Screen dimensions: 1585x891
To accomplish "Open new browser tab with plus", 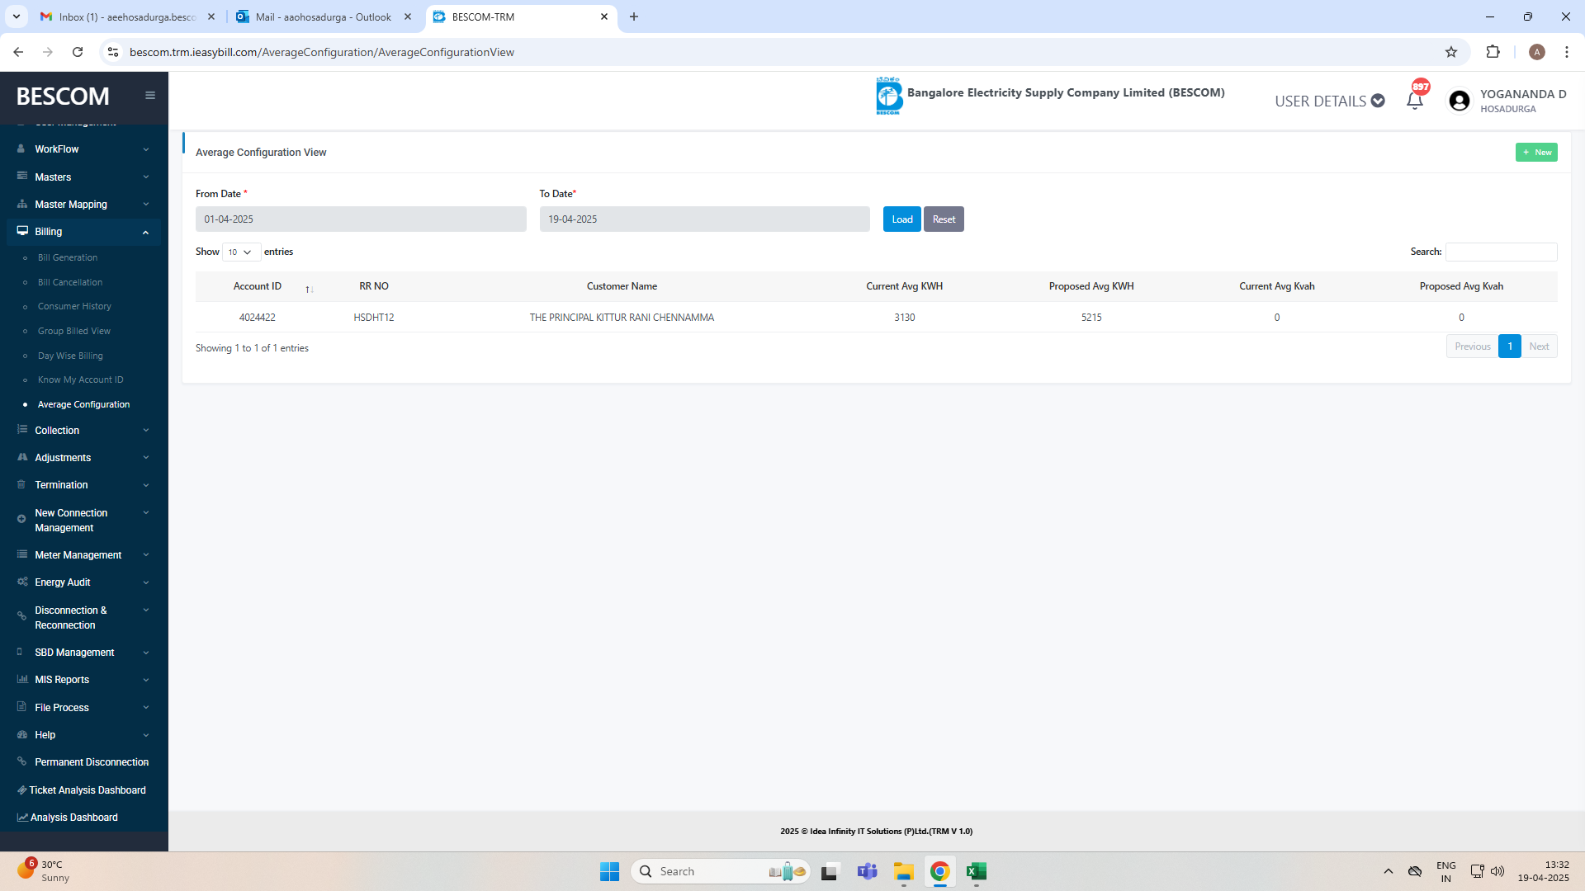I will [x=634, y=16].
